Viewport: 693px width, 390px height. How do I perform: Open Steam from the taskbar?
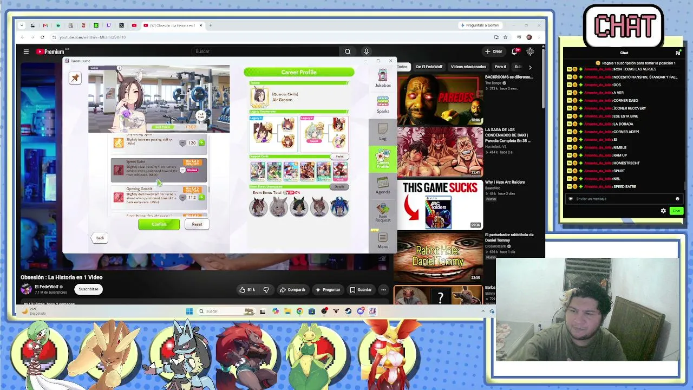(x=348, y=311)
